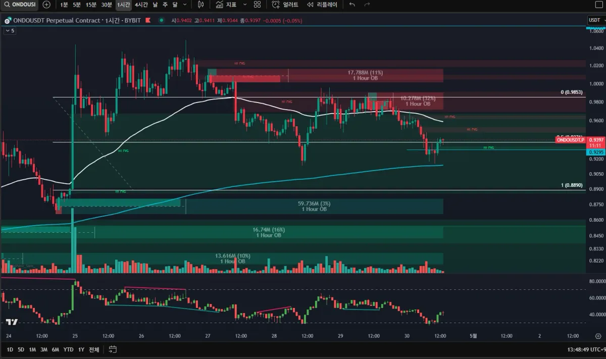Screen dimensions: 606x359
Task: Select the 1M date range
Action: [x=32, y=349]
